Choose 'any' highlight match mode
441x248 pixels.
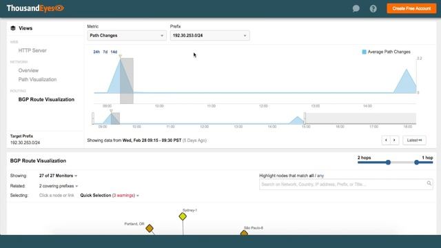pyautogui.click(x=320, y=176)
